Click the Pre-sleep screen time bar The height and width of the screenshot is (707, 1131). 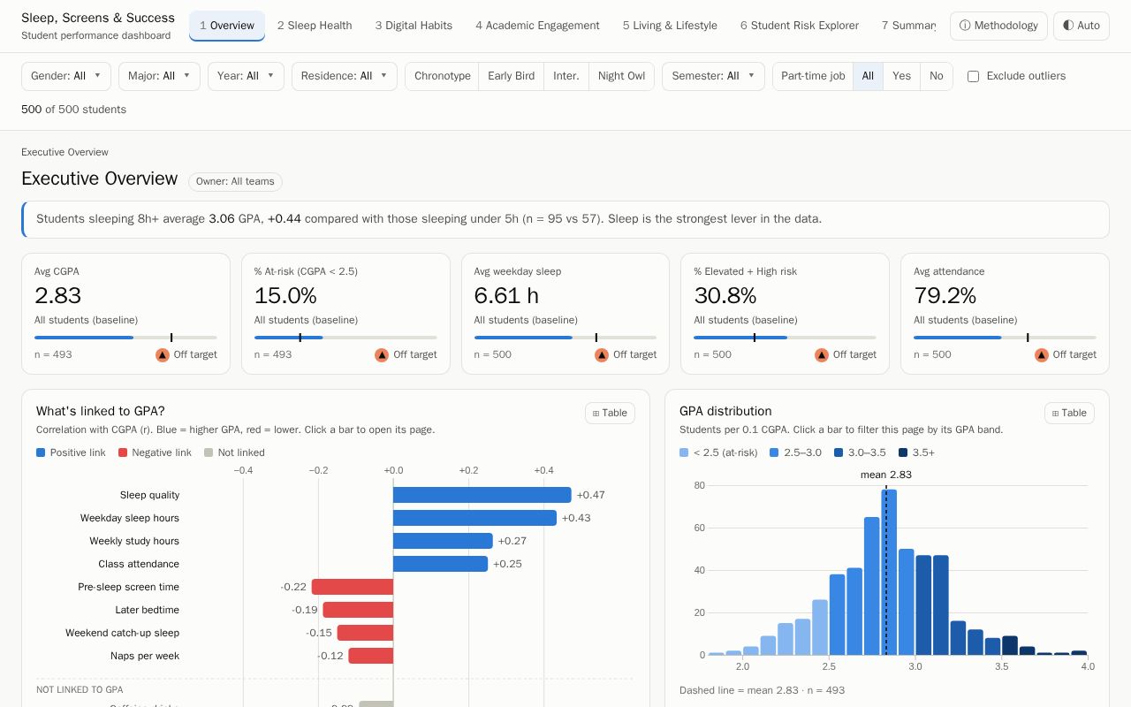point(353,587)
